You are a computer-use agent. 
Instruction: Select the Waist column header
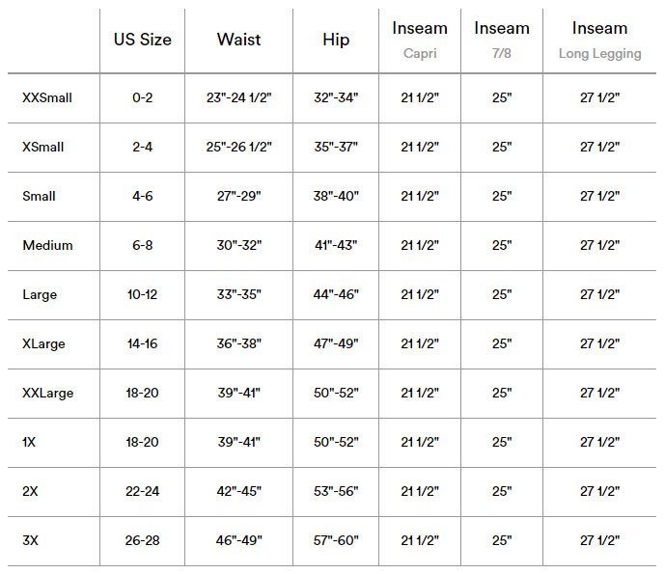tap(238, 40)
